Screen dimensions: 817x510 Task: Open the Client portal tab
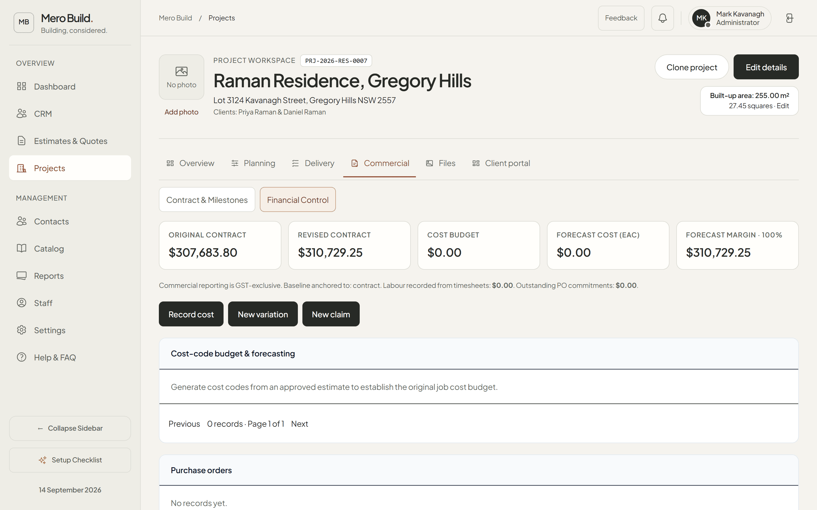click(501, 163)
